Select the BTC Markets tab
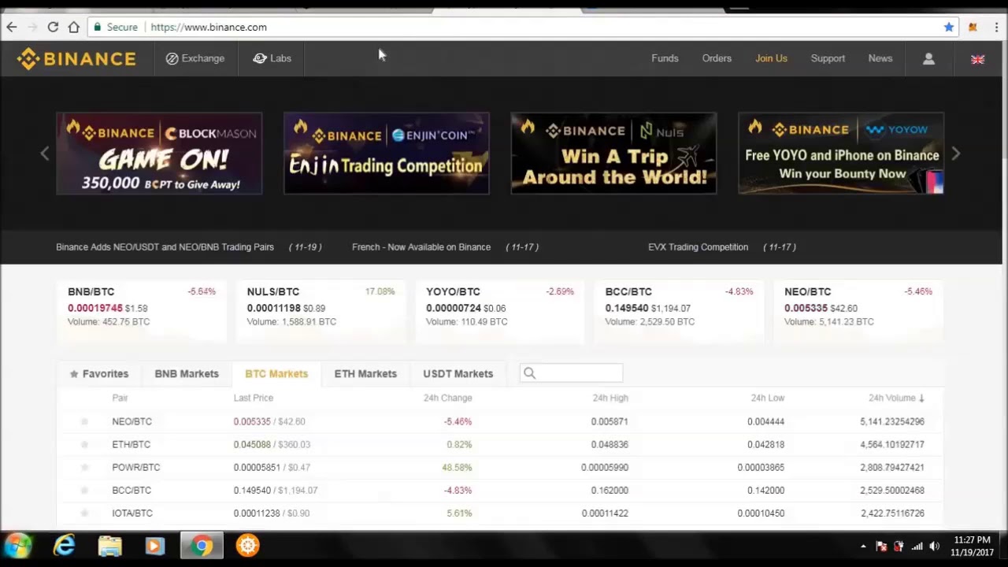1008x567 pixels. [x=276, y=374]
